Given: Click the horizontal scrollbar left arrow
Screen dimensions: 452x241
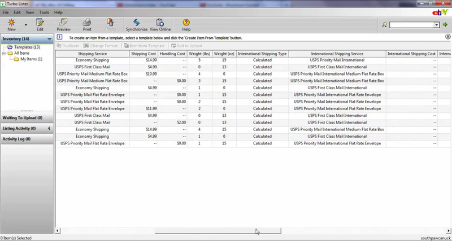Looking at the screenshot, I should [58, 231].
